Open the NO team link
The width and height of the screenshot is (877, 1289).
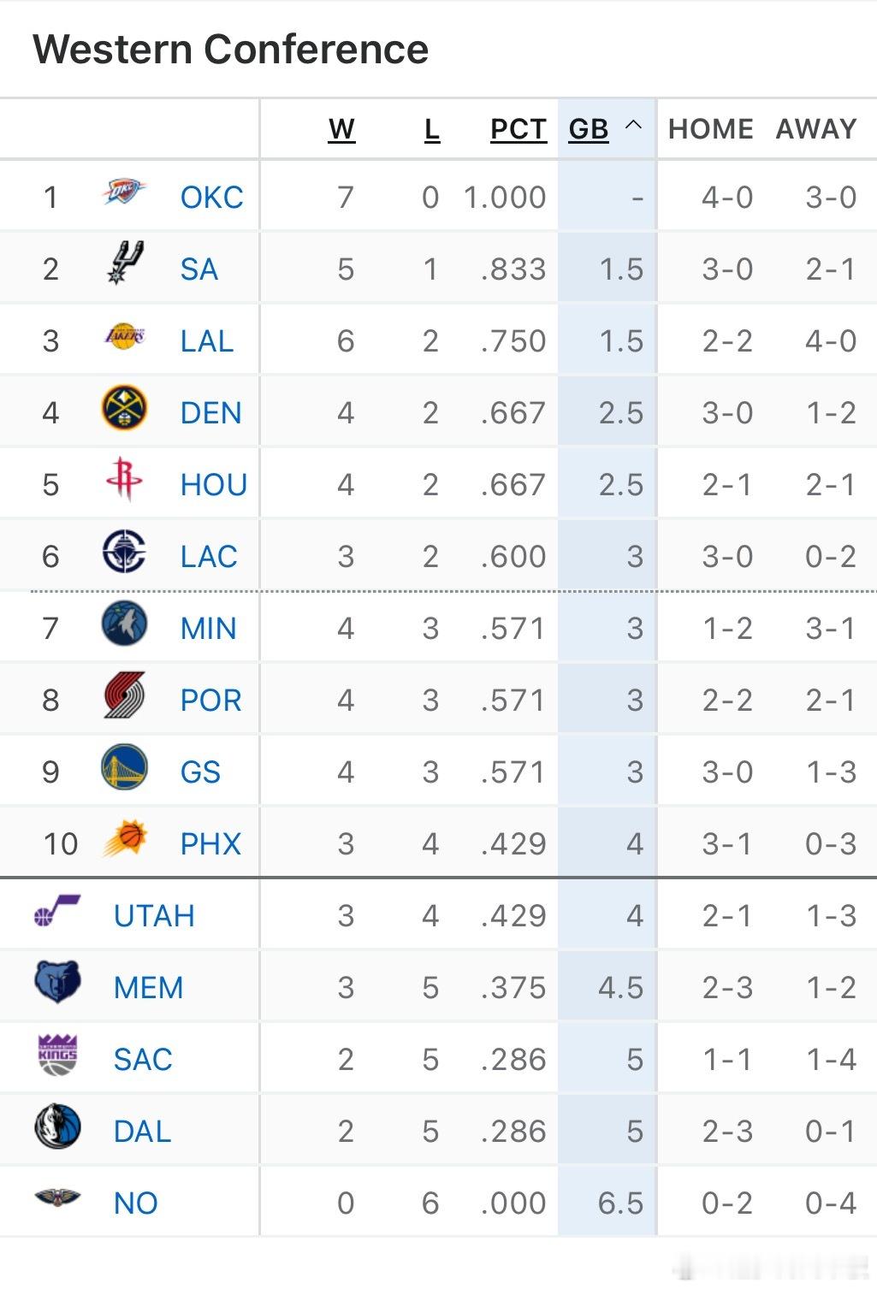[135, 1203]
